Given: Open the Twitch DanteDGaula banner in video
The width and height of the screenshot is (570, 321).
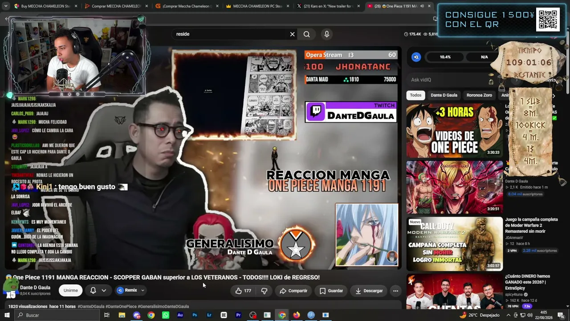Looking at the screenshot, I should coord(351,112).
